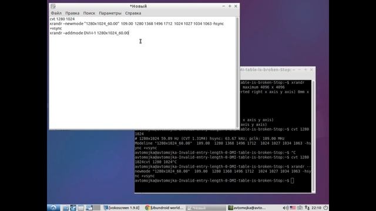Click the 22:10 clock
Screen dimensions: 376x211
click(x=316, y=208)
